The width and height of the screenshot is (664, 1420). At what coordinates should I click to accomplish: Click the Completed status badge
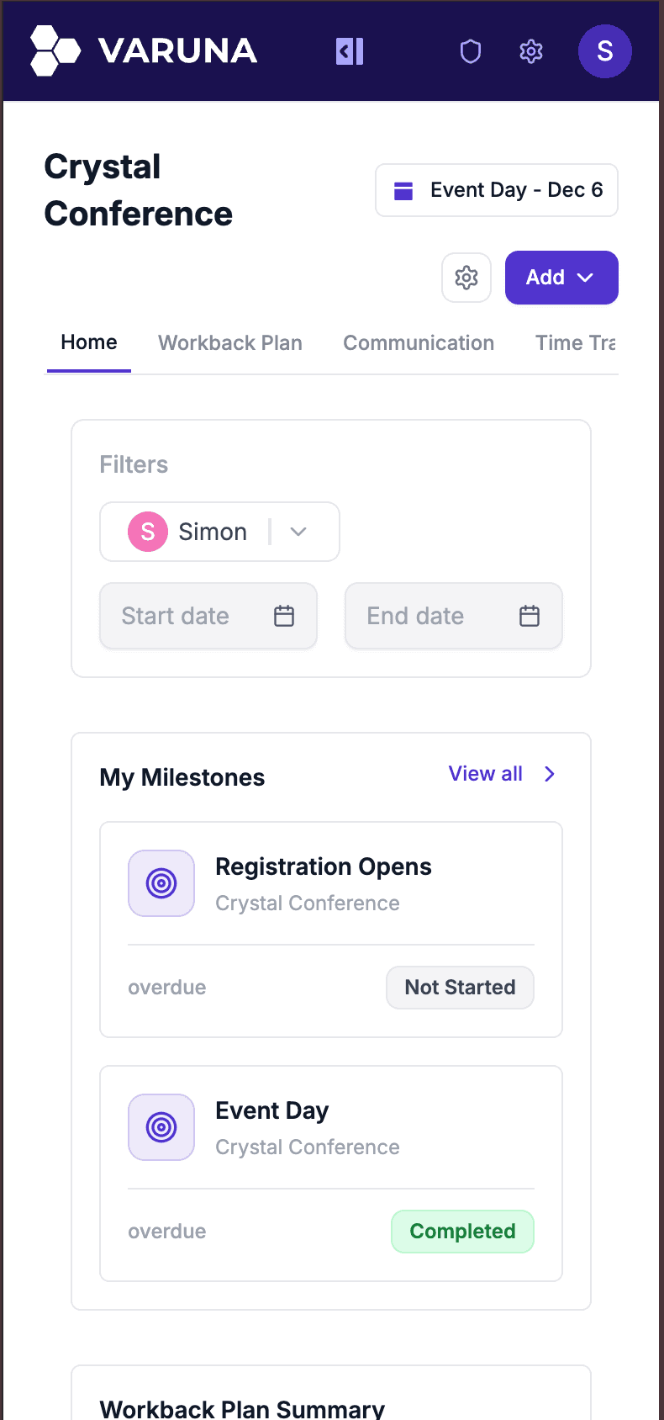click(462, 1232)
